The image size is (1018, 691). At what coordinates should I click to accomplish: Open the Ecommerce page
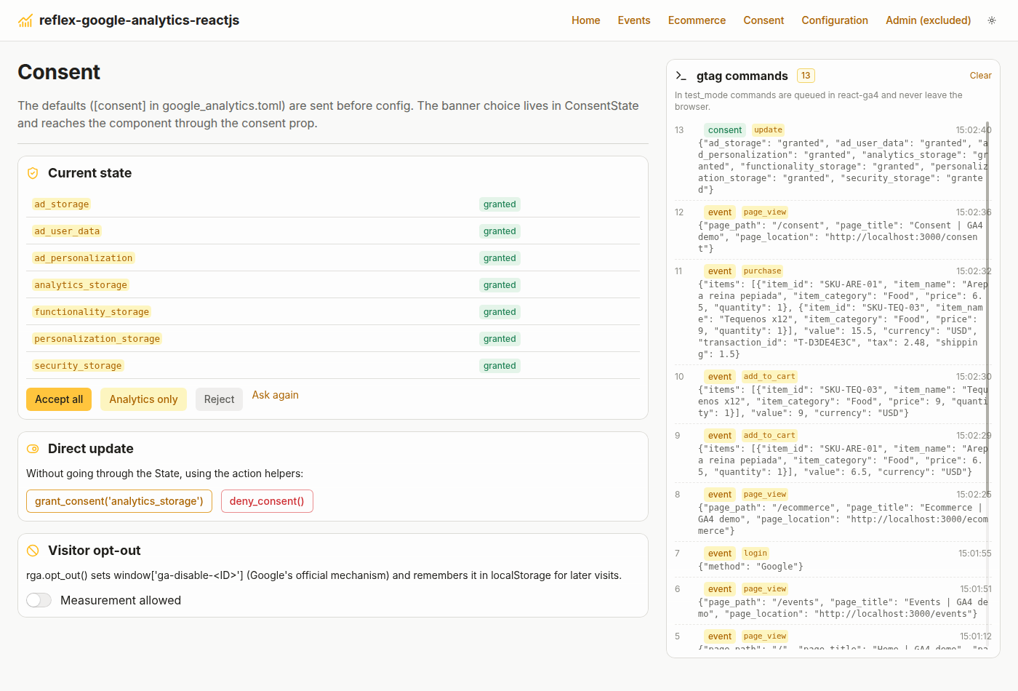[697, 20]
